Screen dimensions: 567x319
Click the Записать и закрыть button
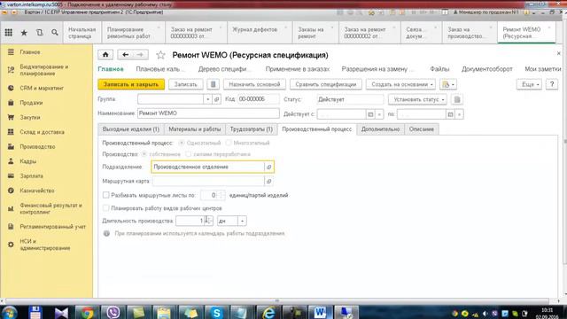[x=131, y=84]
